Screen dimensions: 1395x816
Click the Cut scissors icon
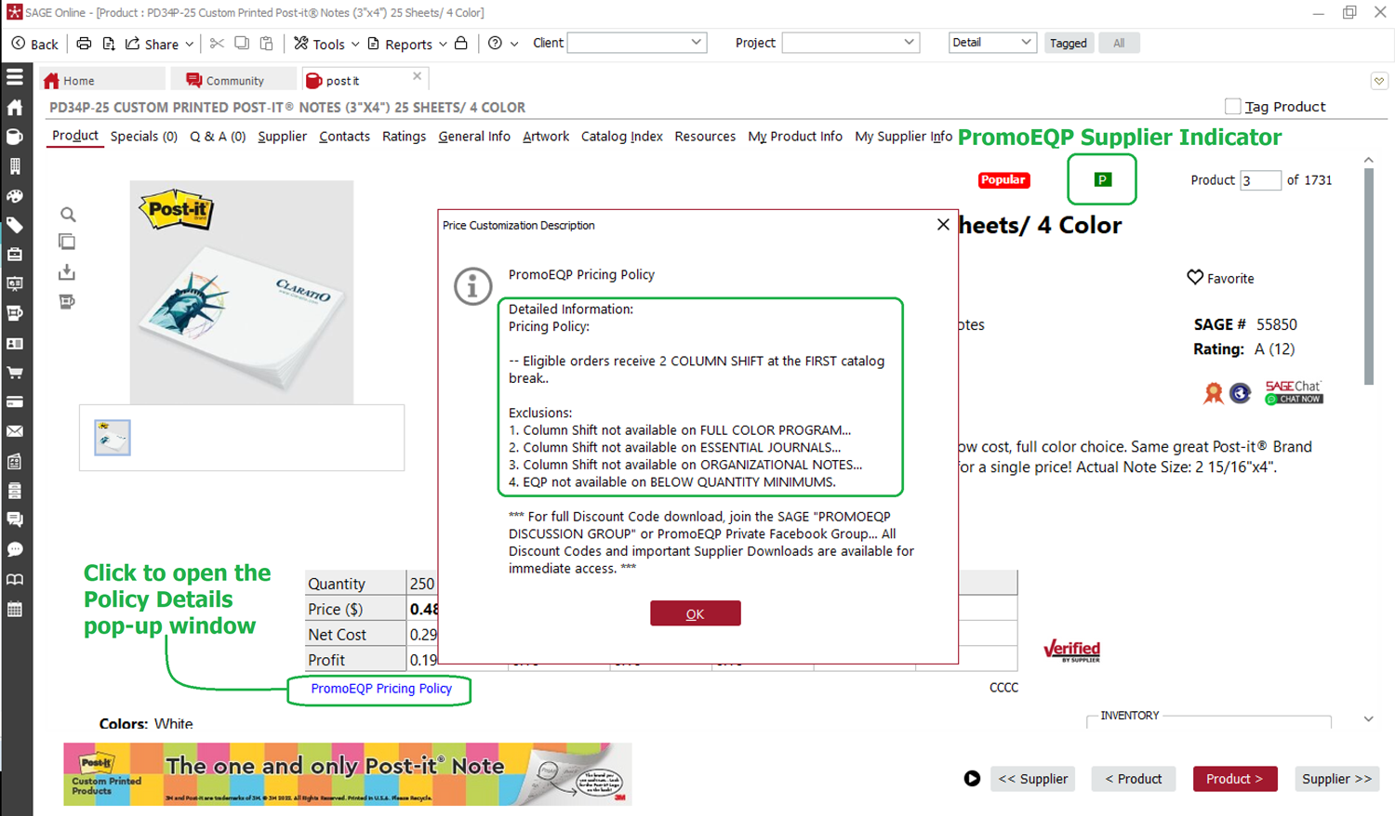click(217, 44)
